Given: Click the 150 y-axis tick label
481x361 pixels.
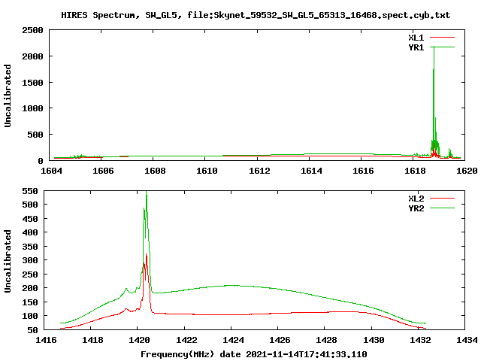Looking at the screenshot, I should point(30,302).
